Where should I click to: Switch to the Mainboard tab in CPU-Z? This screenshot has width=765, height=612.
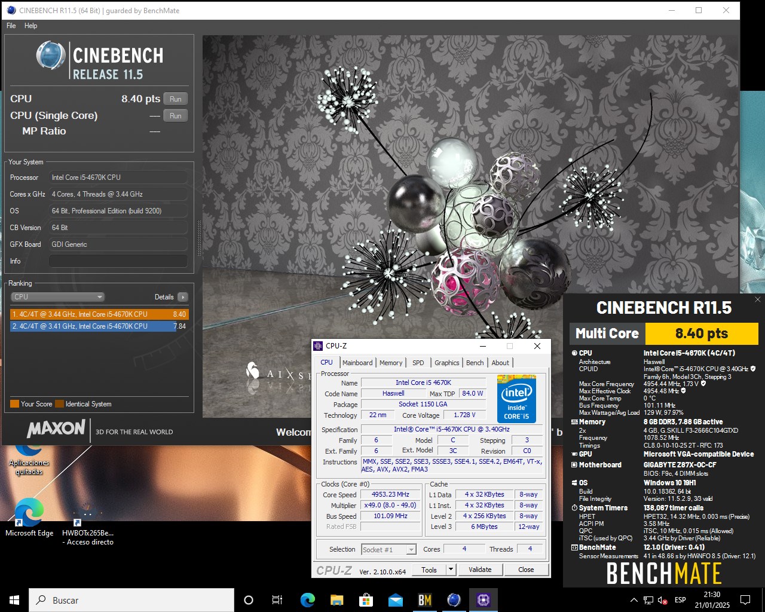coord(357,363)
